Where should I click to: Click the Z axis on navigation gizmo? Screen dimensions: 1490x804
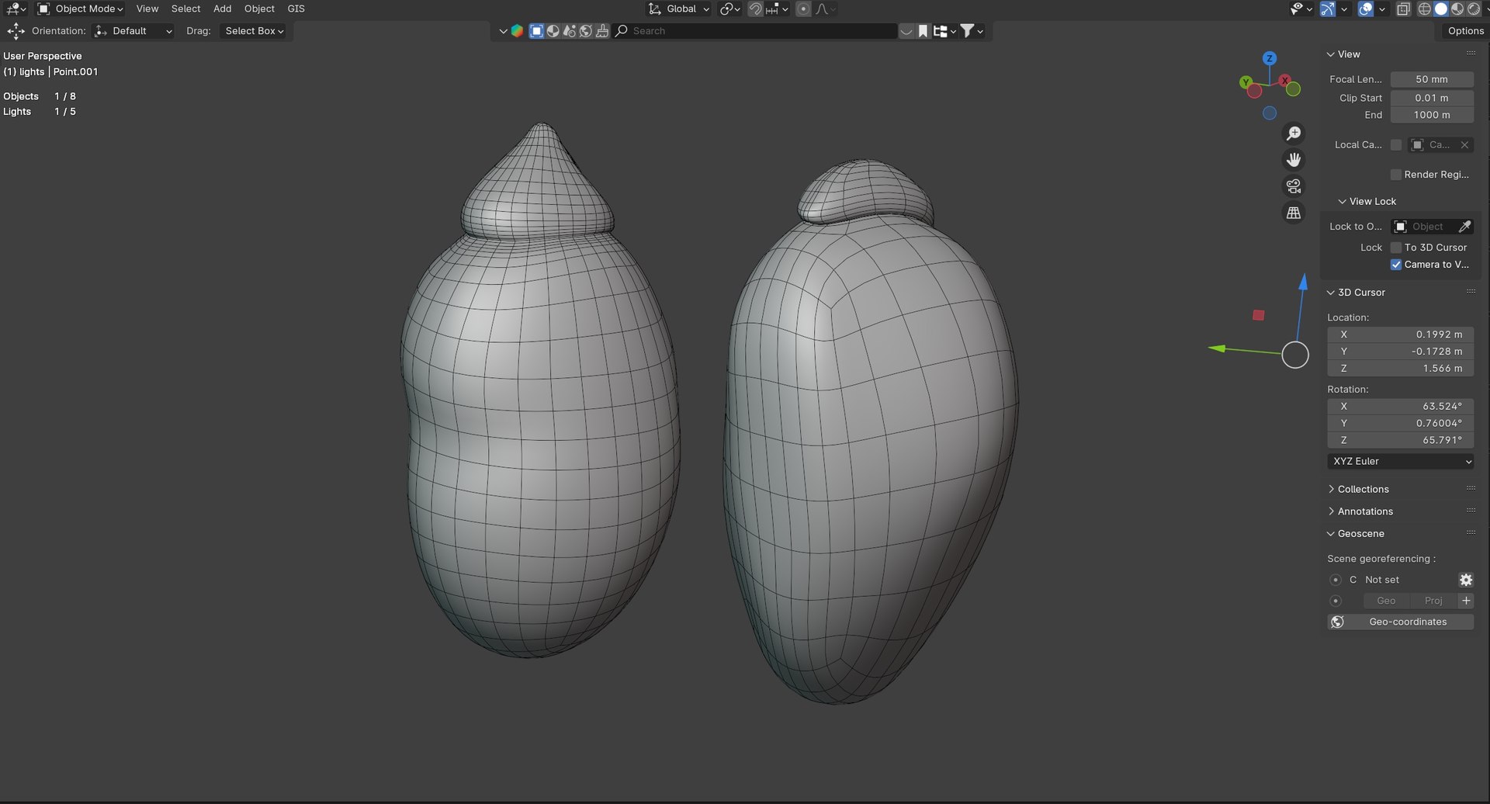[1270, 58]
